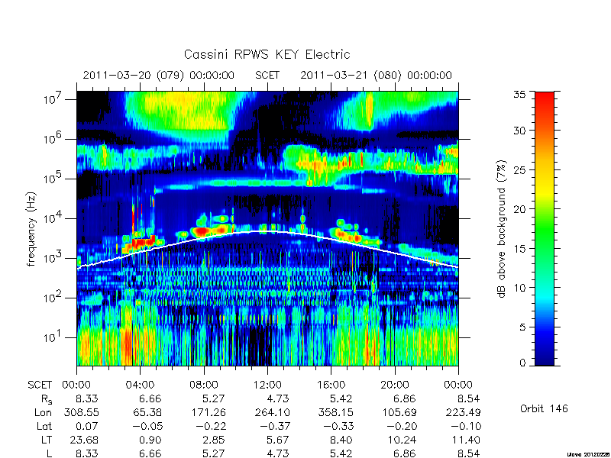Select Lon value 358.15
Image resolution: width=611 pixels, height=458 pixels.
[337, 412]
